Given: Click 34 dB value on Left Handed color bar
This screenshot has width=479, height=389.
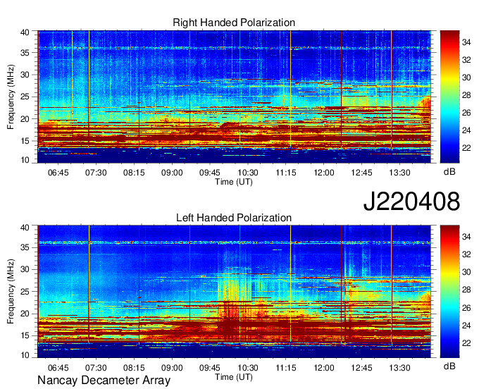Looking at the screenshot, I should (466, 237).
